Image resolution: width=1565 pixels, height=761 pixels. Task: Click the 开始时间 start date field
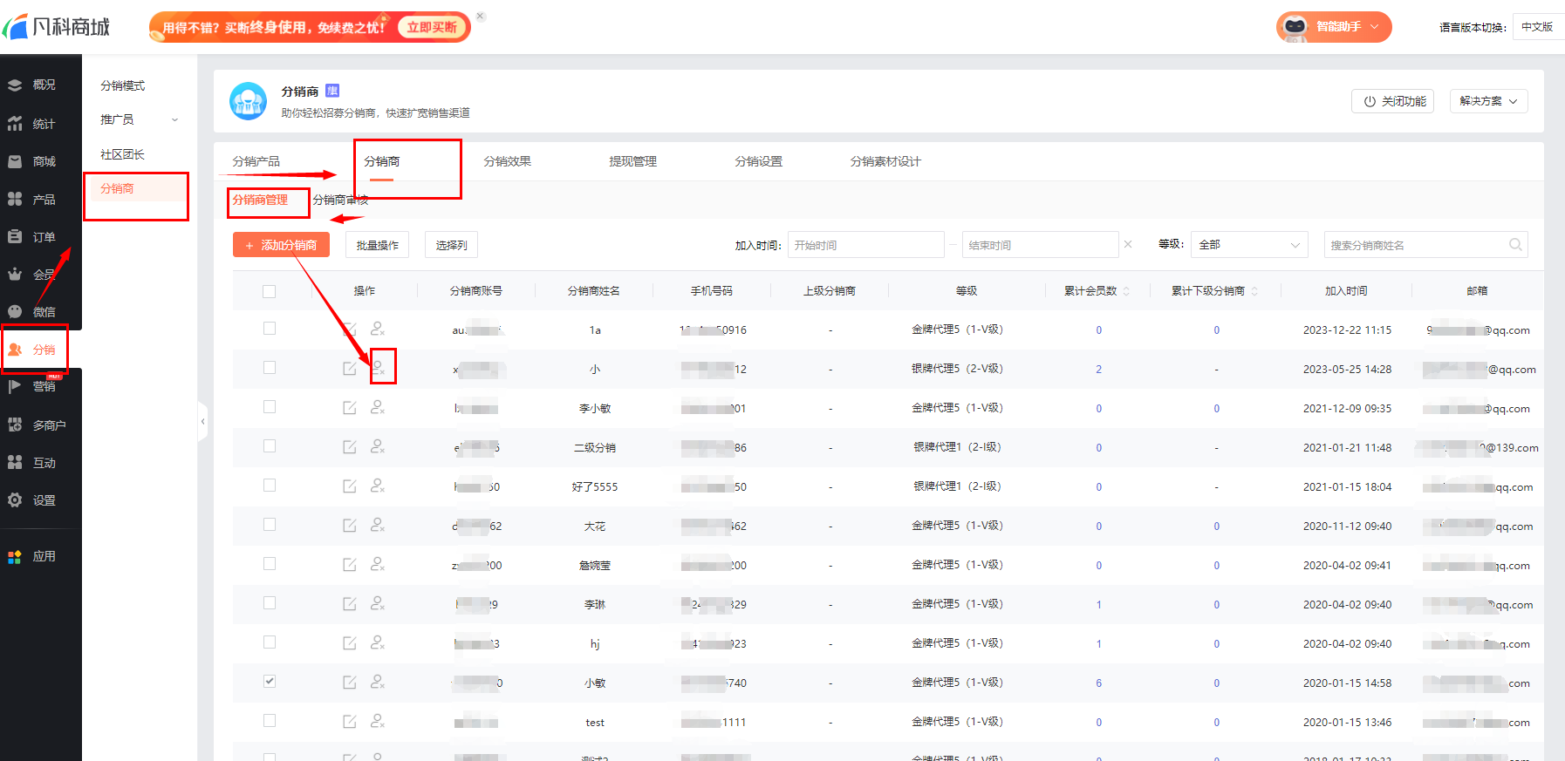pos(865,245)
